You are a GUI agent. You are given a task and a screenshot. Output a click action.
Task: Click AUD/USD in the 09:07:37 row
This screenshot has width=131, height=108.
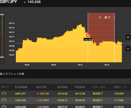point(20,107)
